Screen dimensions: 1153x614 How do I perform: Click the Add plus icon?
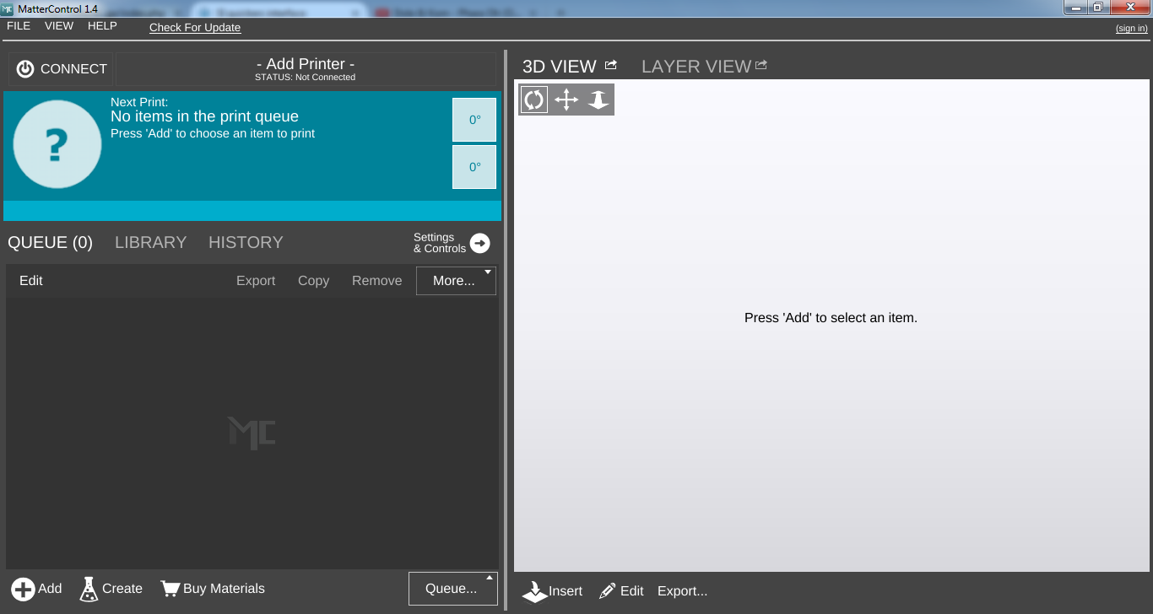[24, 589]
